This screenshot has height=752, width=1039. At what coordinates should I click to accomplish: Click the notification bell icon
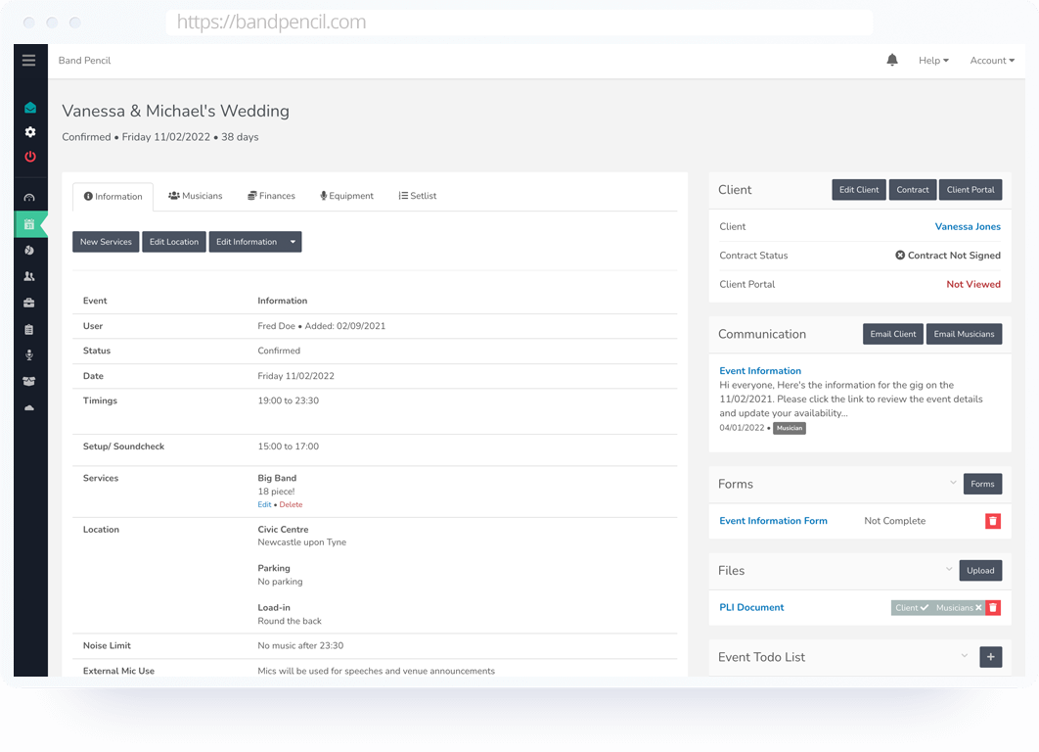[x=892, y=61]
